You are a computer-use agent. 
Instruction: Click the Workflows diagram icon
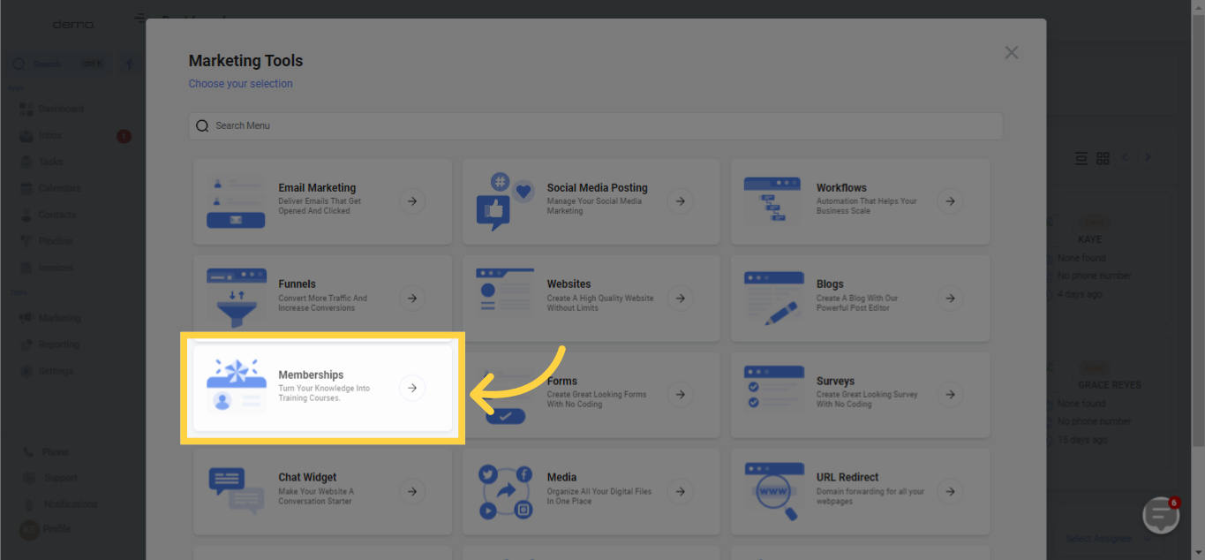pyautogui.click(x=772, y=201)
